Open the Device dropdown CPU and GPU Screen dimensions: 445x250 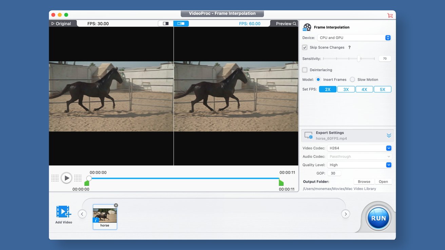tap(354, 38)
